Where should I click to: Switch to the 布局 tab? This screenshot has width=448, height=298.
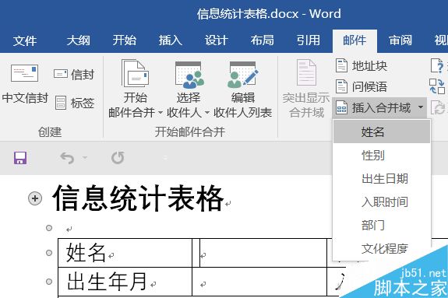tap(263, 40)
